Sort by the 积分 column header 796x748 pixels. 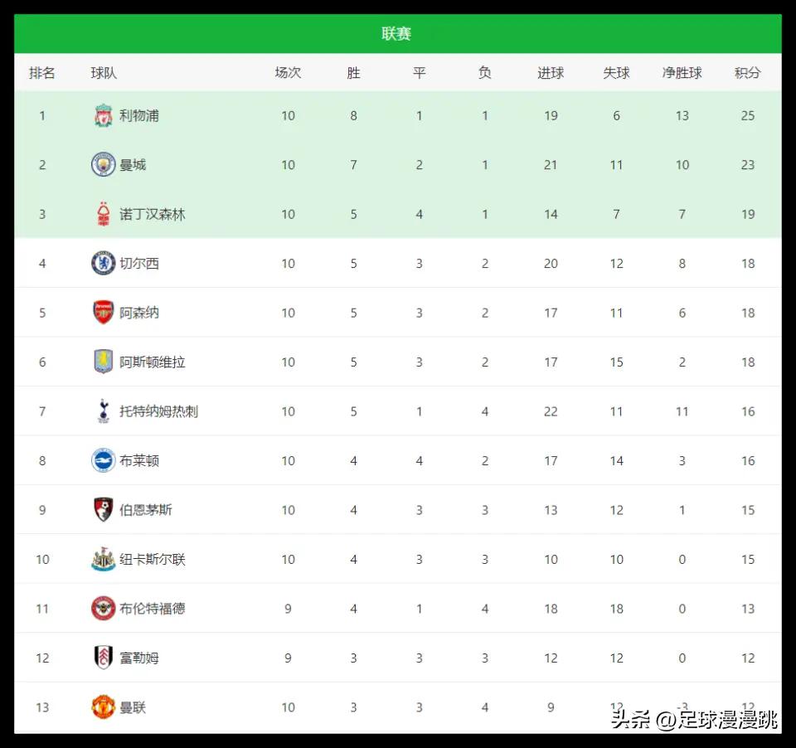point(748,73)
